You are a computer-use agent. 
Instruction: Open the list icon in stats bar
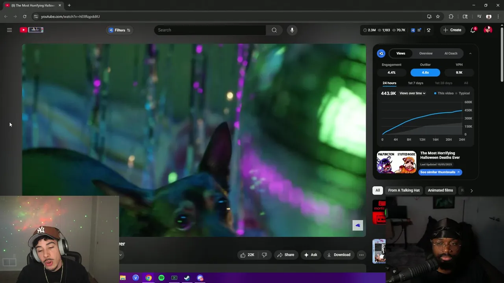coord(419,30)
